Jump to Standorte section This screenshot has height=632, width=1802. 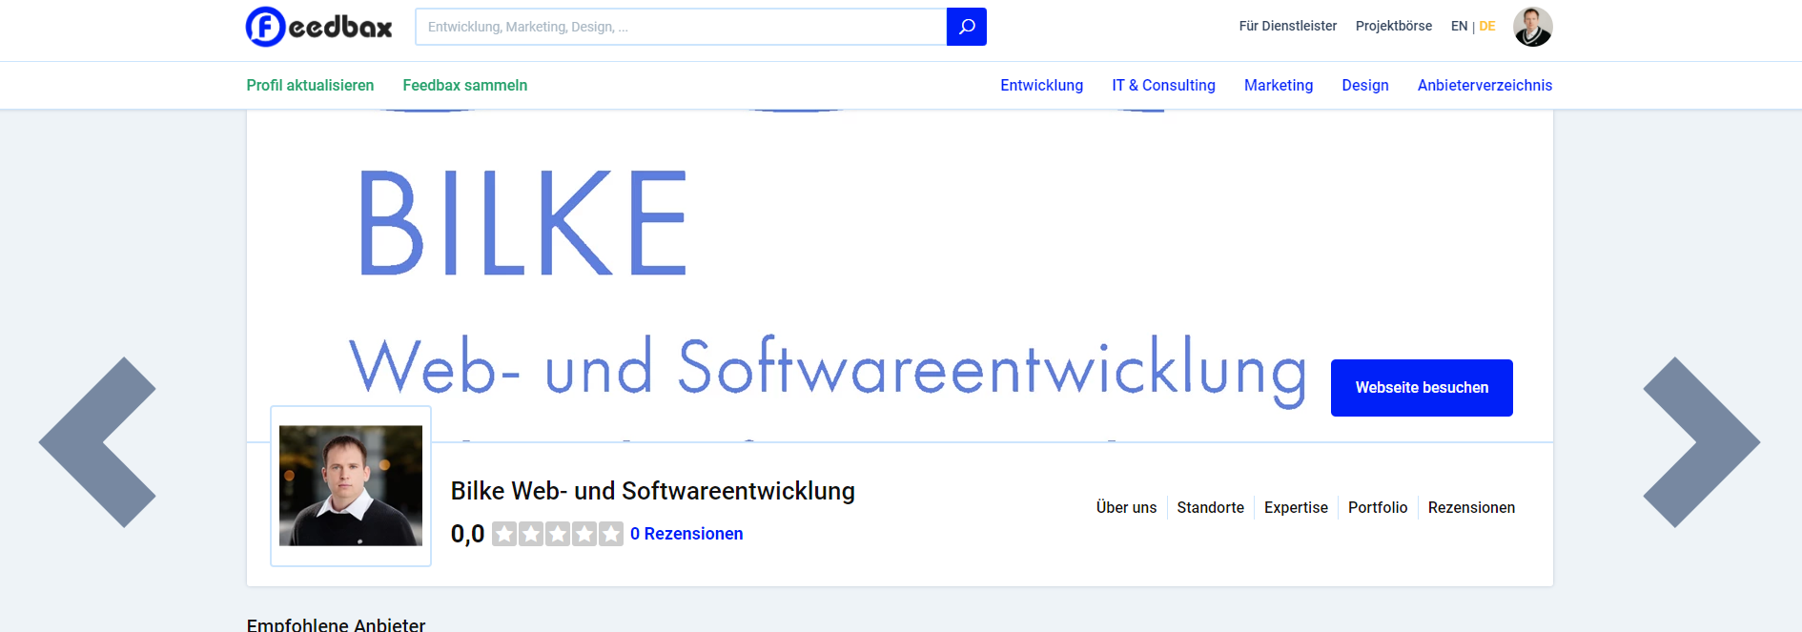[1210, 507]
